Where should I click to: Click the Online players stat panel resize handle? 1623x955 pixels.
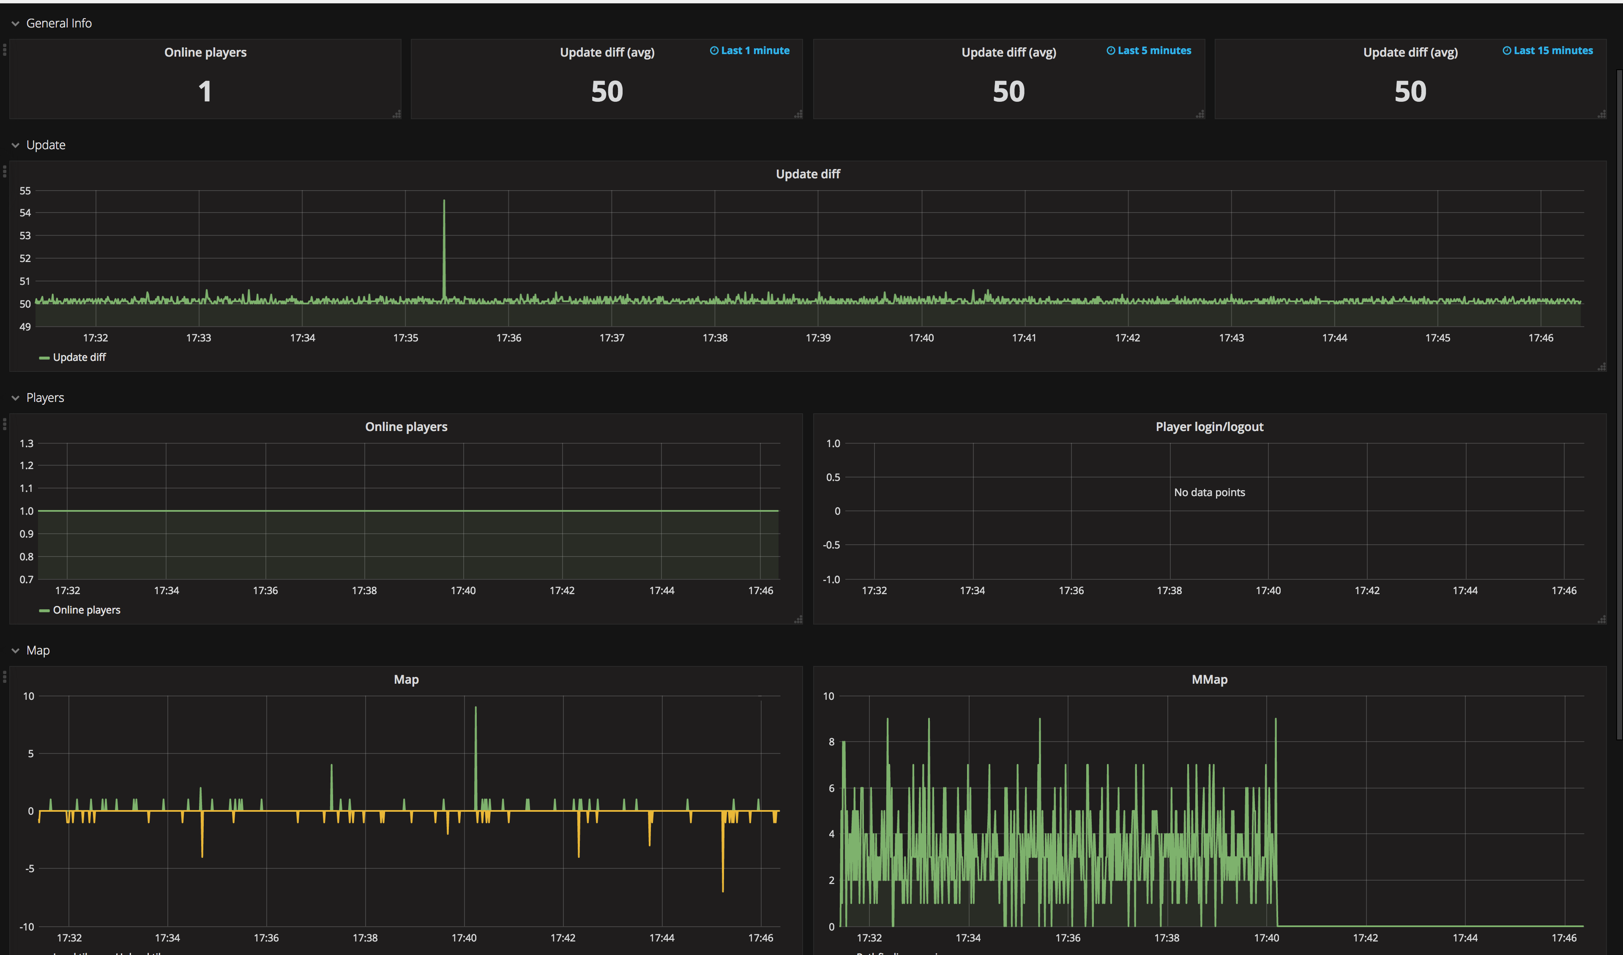(x=397, y=114)
